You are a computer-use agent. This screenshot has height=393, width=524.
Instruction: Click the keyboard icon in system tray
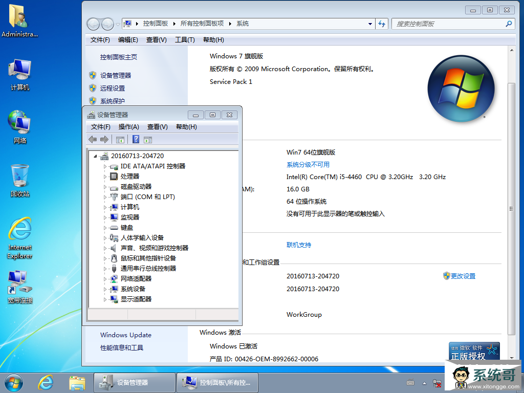point(410,383)
